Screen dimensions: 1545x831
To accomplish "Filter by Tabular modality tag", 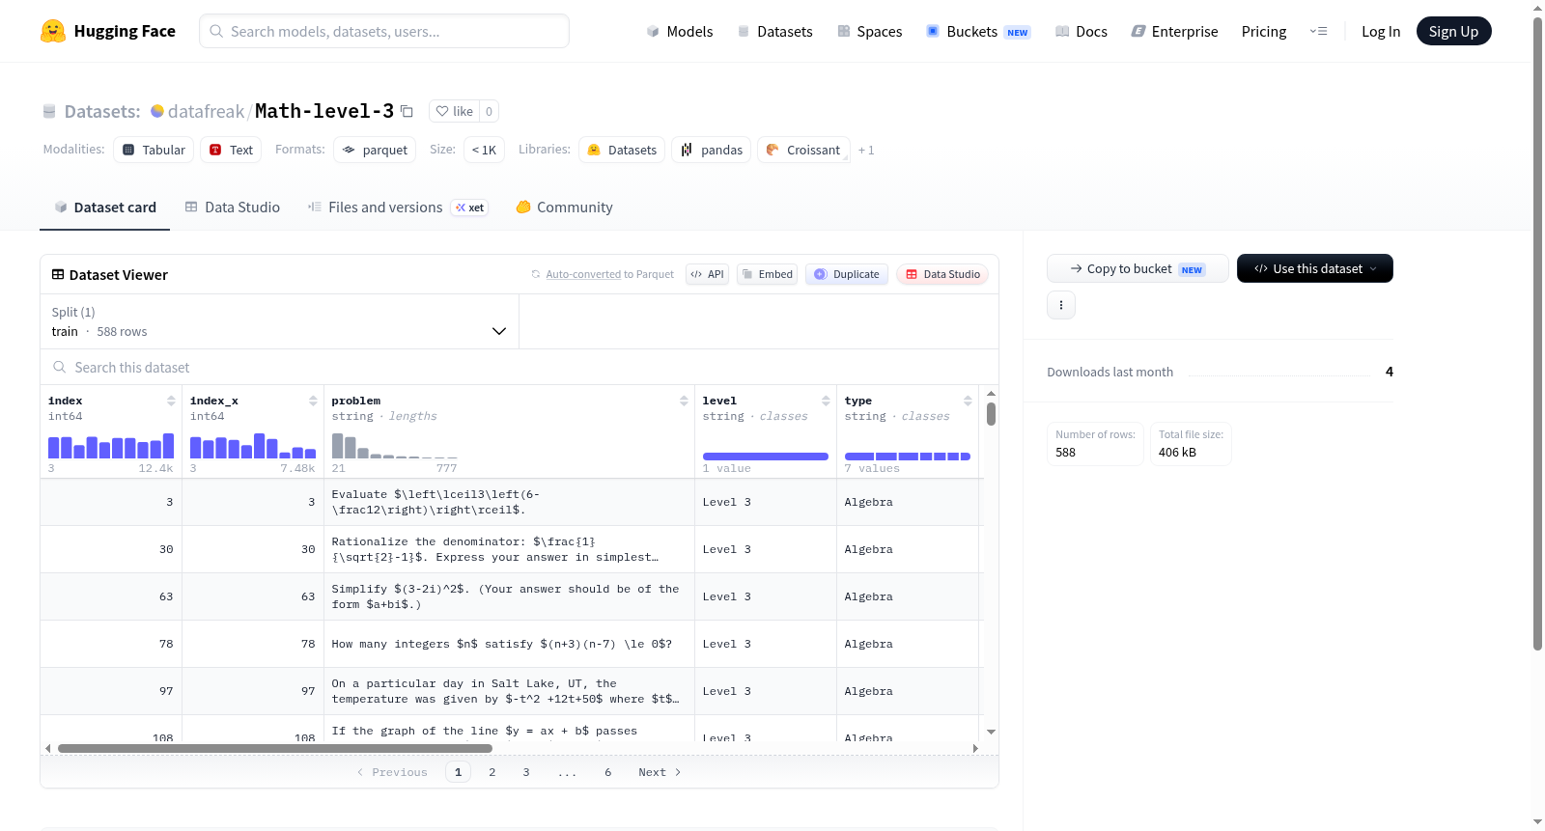I will [x=154, y=150].
